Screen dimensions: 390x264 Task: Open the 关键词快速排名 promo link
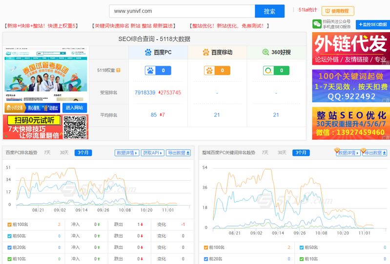tap(134, 26)
